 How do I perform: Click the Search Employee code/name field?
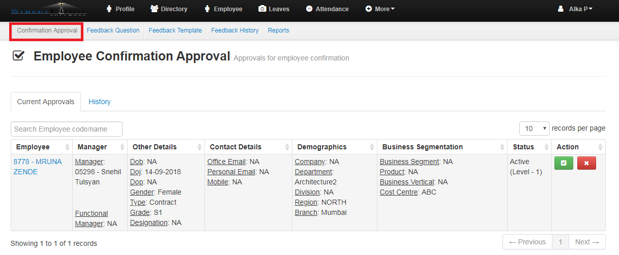67,129
